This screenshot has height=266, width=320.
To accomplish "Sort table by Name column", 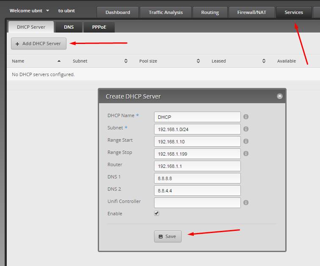I will pos(59,61).
